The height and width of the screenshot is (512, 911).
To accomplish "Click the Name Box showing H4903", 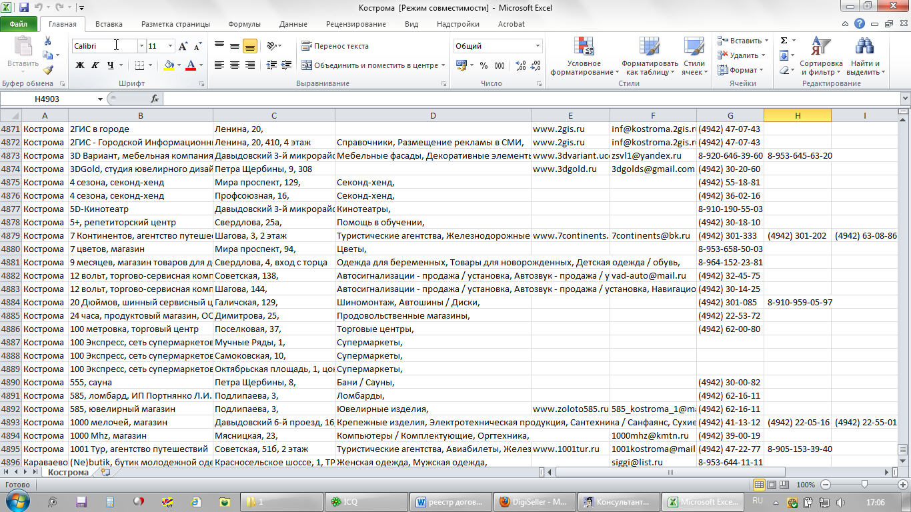I will point(48,99).
